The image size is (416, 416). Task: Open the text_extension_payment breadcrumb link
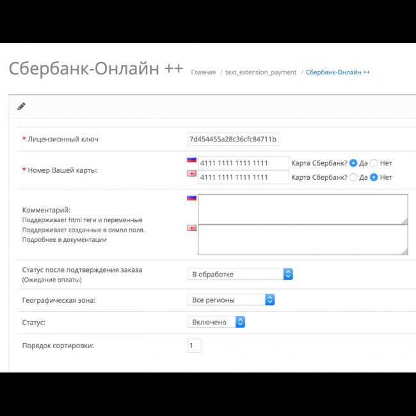tap(260, 72)
